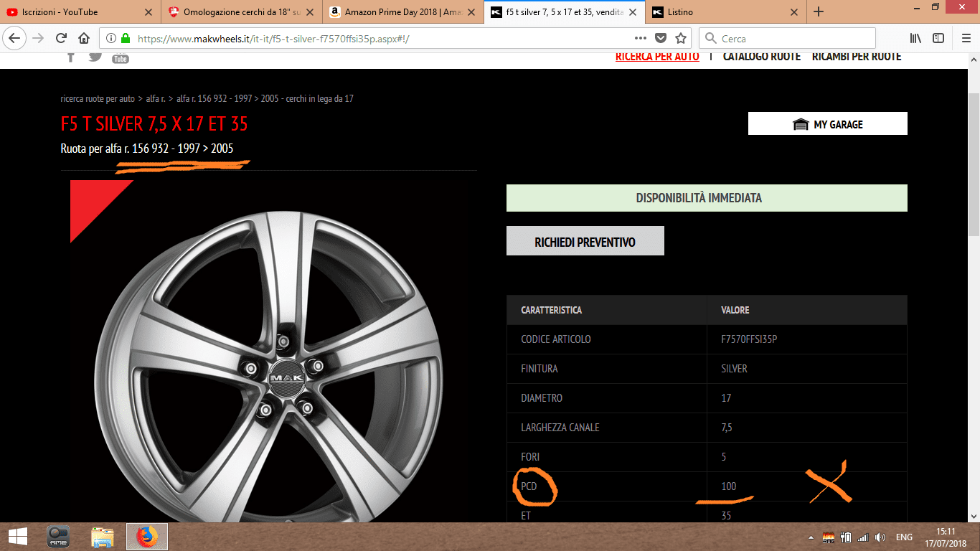Screen dimensions: 980x551
Task: Click the ET value 35
Action: coord(726,516)
